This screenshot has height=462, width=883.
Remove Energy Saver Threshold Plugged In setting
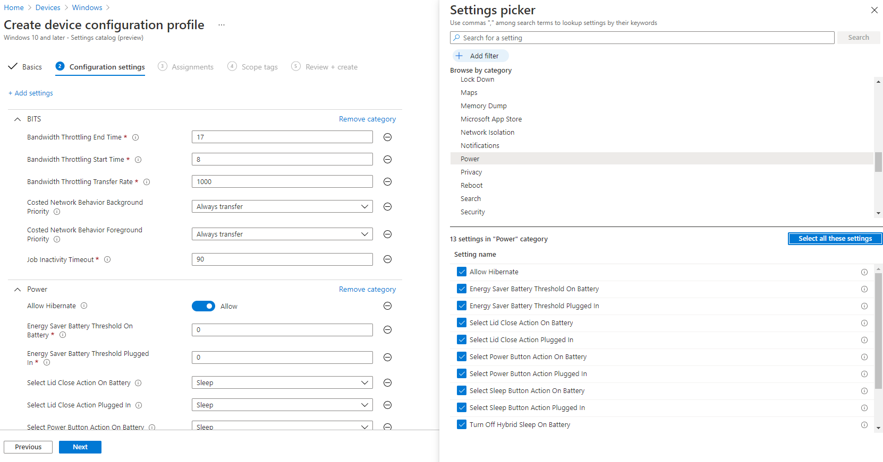388,358
